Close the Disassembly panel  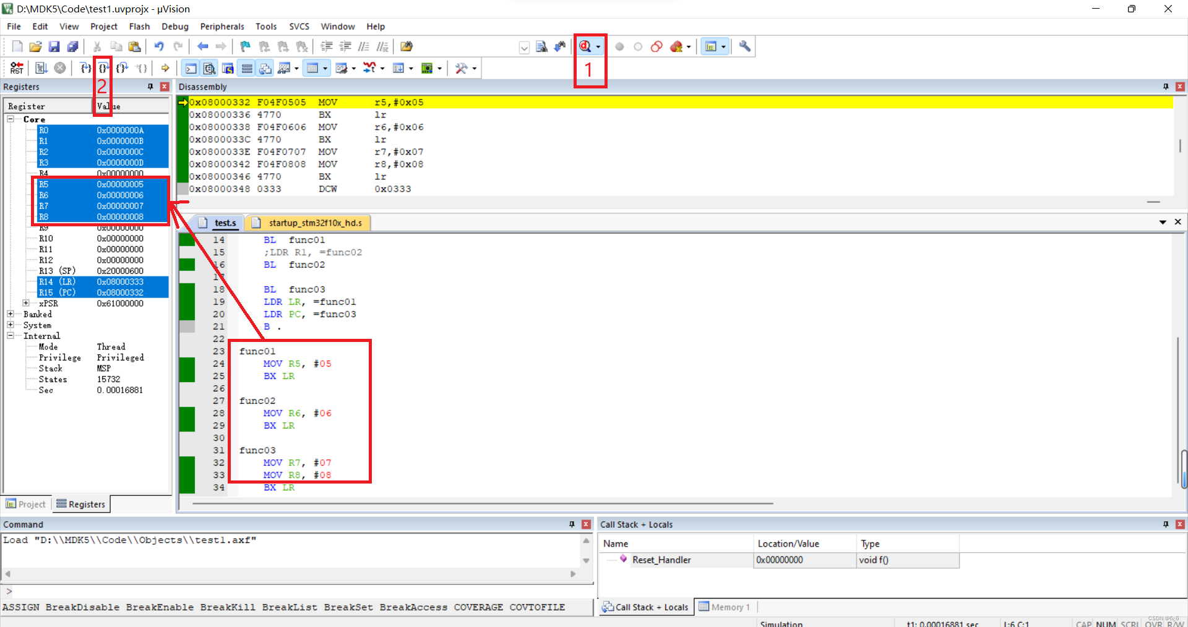(x=1180, y=87)
